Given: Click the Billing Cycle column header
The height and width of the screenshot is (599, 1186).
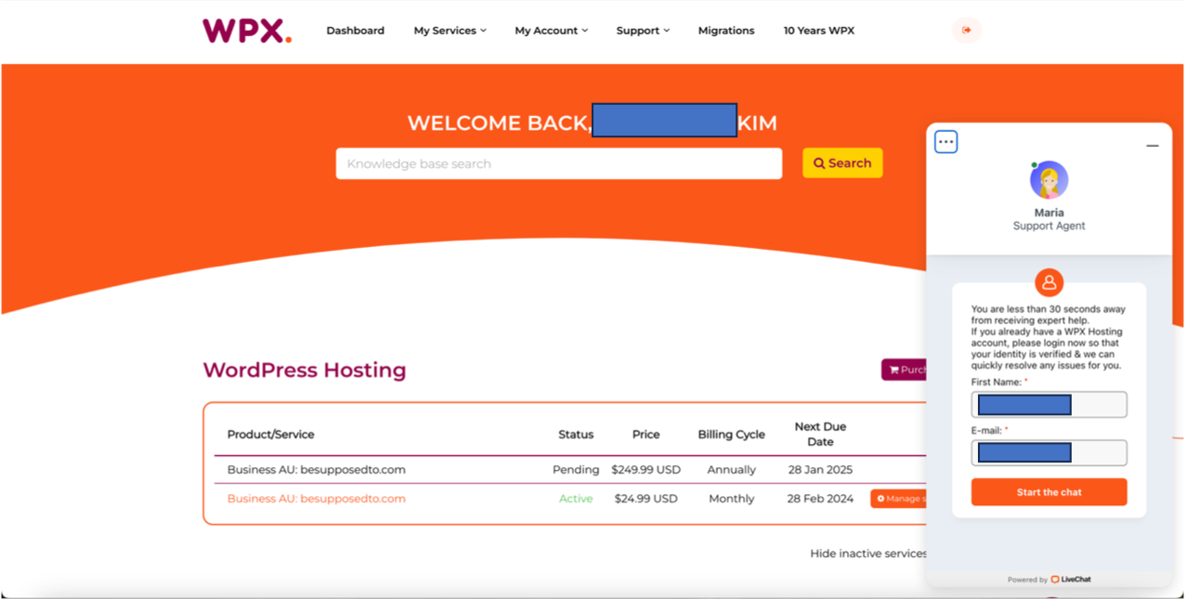Looking at the screenshot, I should tap(732, 435).
